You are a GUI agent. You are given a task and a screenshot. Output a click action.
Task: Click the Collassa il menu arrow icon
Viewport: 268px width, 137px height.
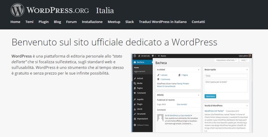pos(135,125)
